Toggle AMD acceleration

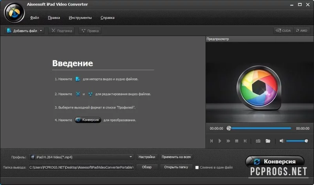302,31
